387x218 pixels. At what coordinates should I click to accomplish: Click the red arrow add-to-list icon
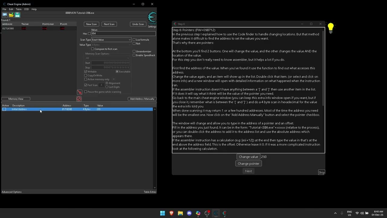point(80,92)
